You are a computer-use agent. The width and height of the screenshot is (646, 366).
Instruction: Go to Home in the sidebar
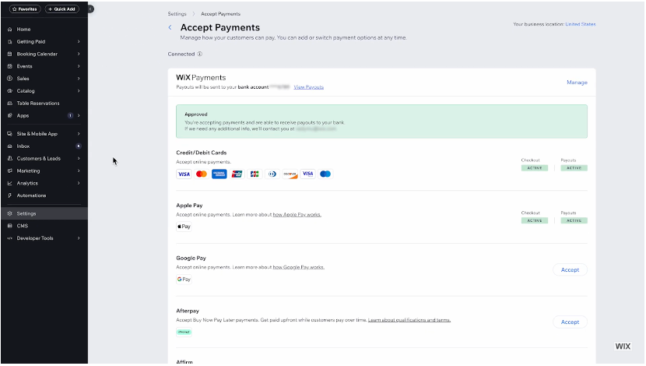44,30
